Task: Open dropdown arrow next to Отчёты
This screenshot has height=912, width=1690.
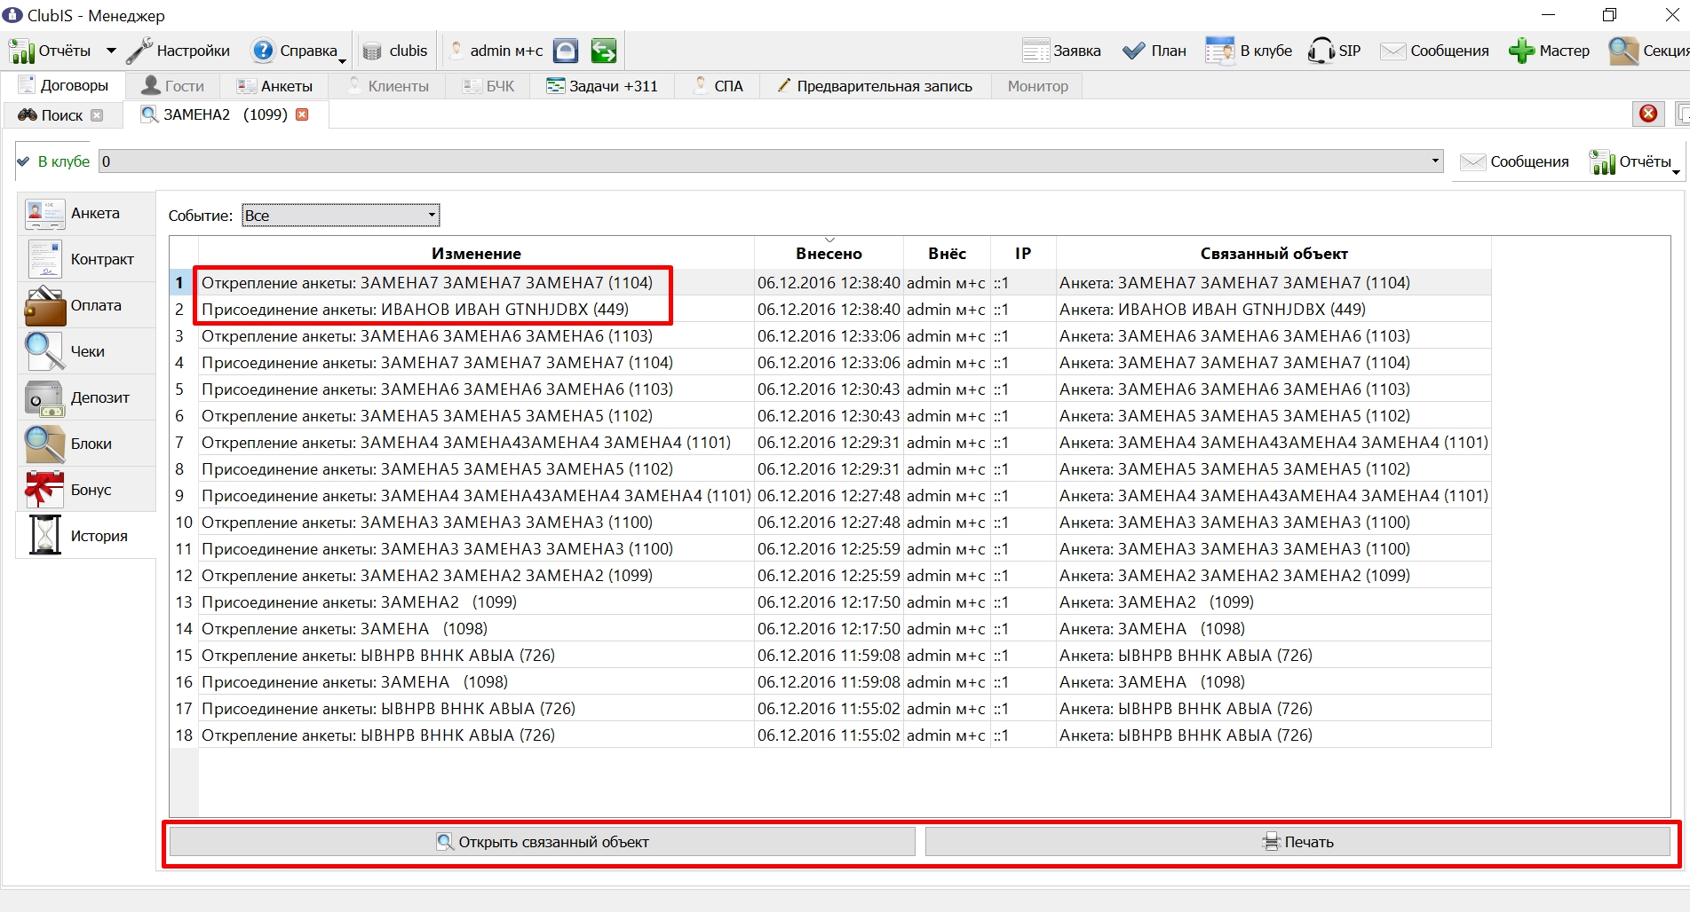Action: (111, 51)
